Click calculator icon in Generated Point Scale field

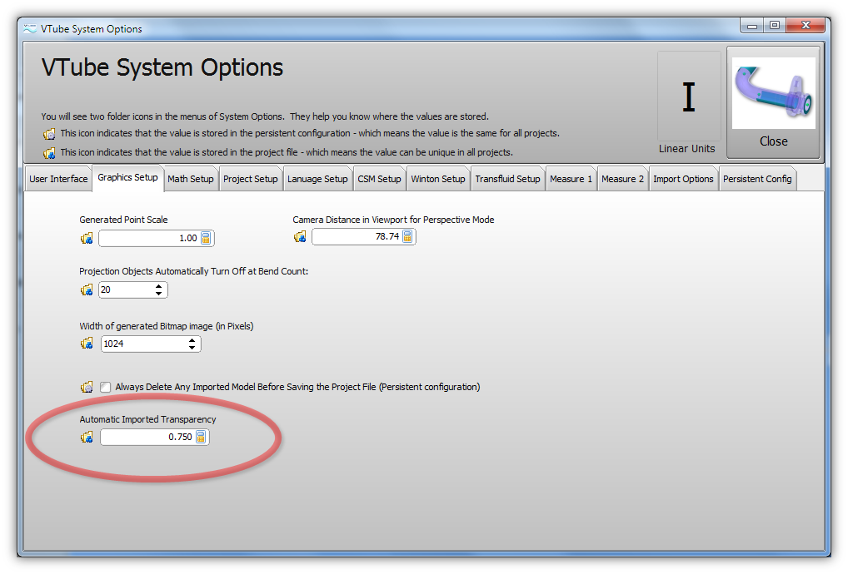pyautogui.click(x=206, y=239)
